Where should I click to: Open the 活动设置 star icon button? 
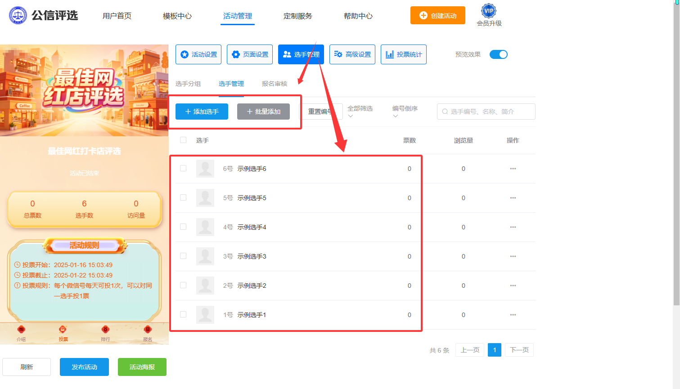click(198, 54)
